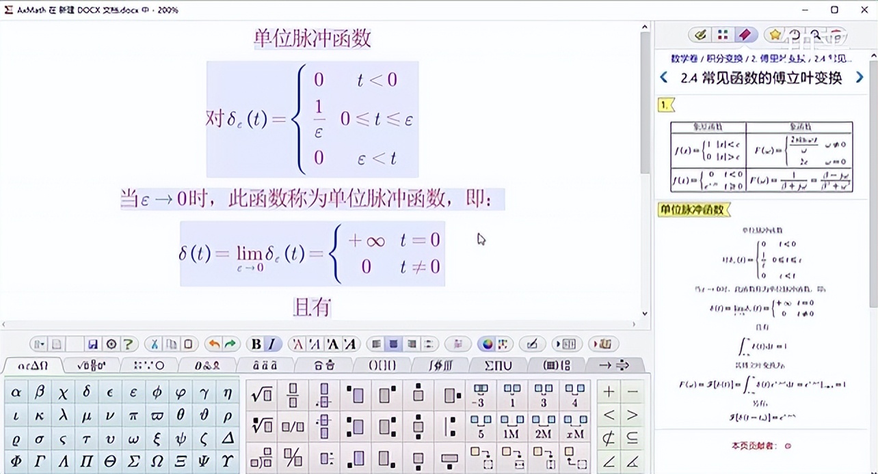The height and width of the screenshot is (474, 878).
Task: Open the dropdown beside the keyboard icon
Action: [x=558, y=344]
